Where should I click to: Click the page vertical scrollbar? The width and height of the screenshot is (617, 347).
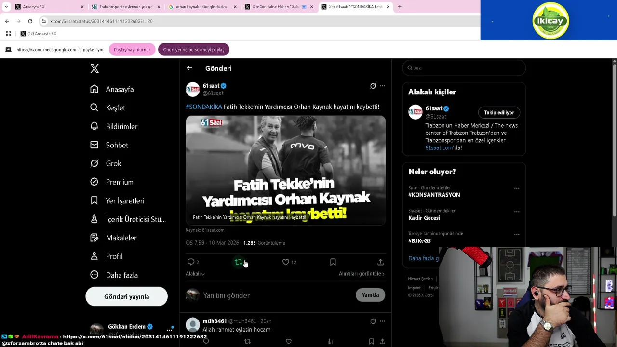pyautogui.click(x=614, y=140)
